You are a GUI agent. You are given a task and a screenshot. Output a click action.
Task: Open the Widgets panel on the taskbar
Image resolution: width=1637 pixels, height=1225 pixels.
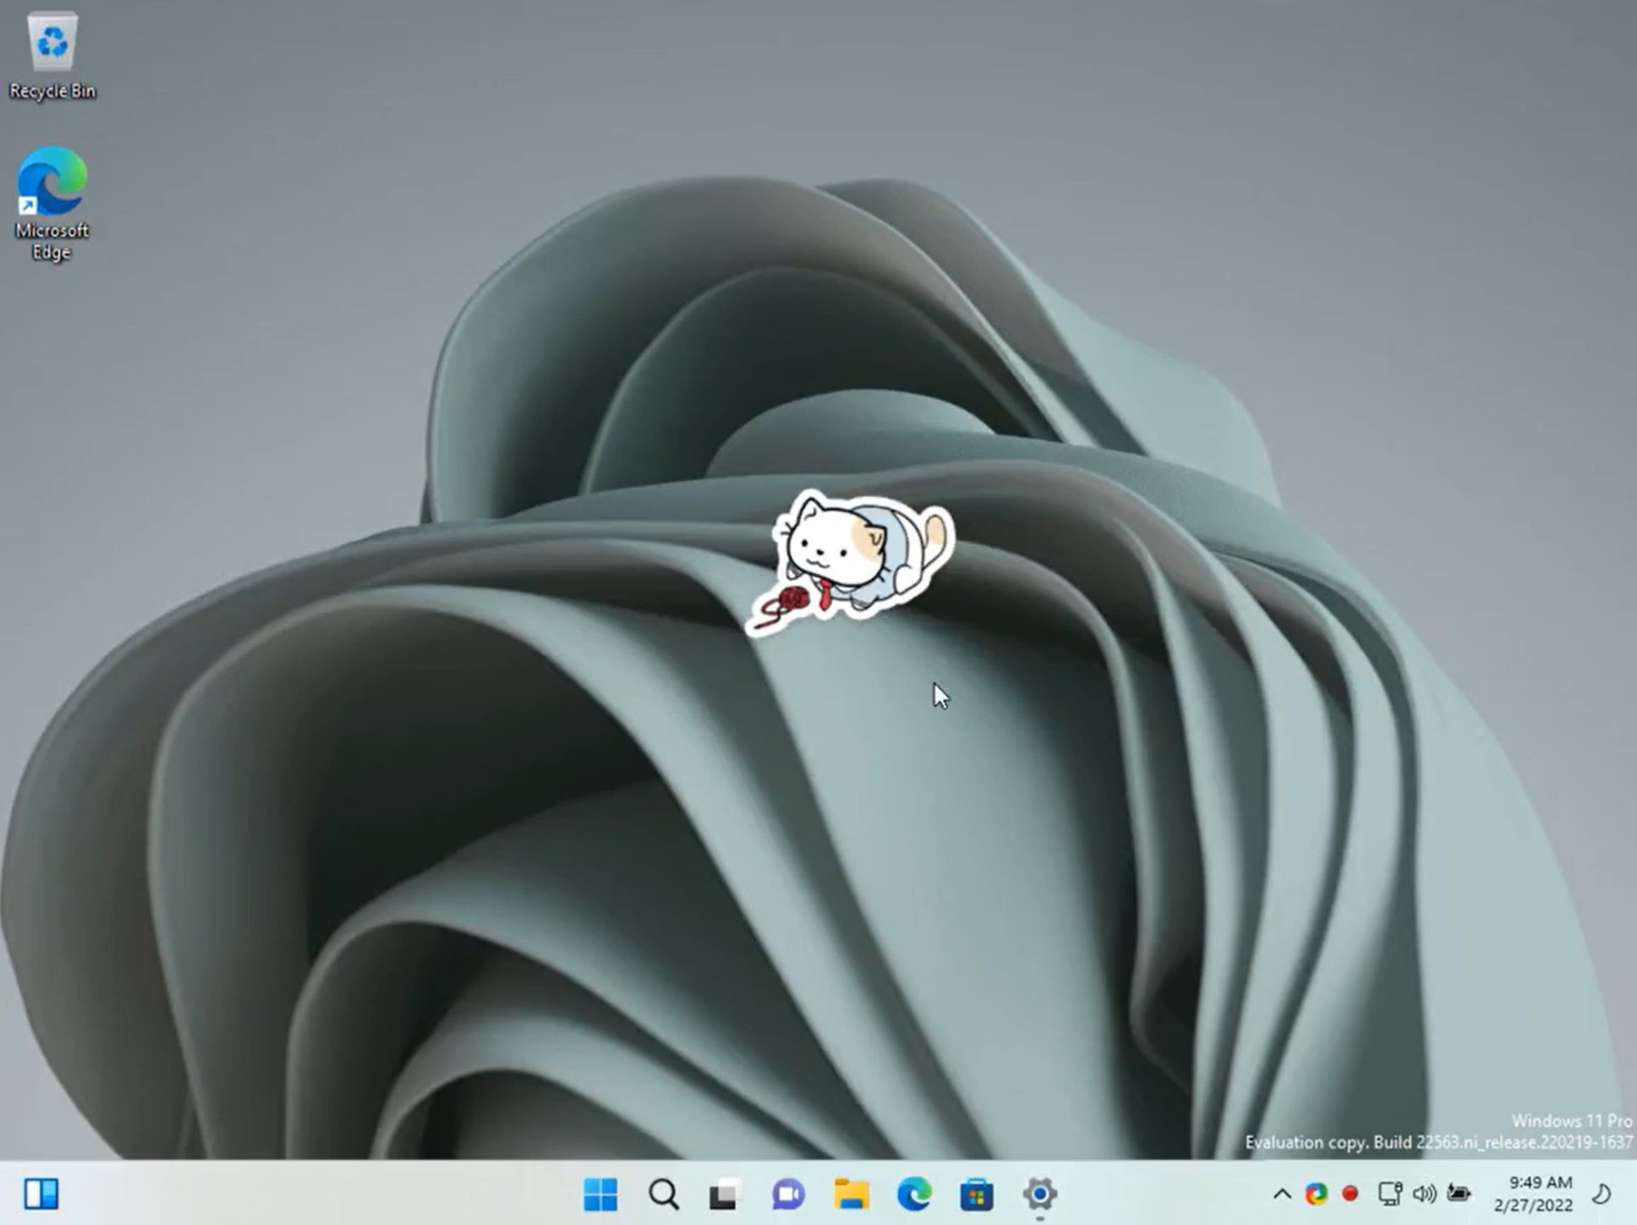pos(41,1194)
